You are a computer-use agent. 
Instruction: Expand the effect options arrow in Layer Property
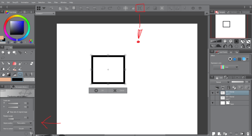point(248,59)
